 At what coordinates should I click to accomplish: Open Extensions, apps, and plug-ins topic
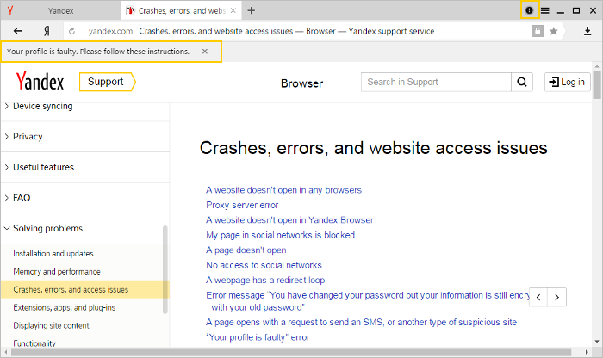click(65, 308)
